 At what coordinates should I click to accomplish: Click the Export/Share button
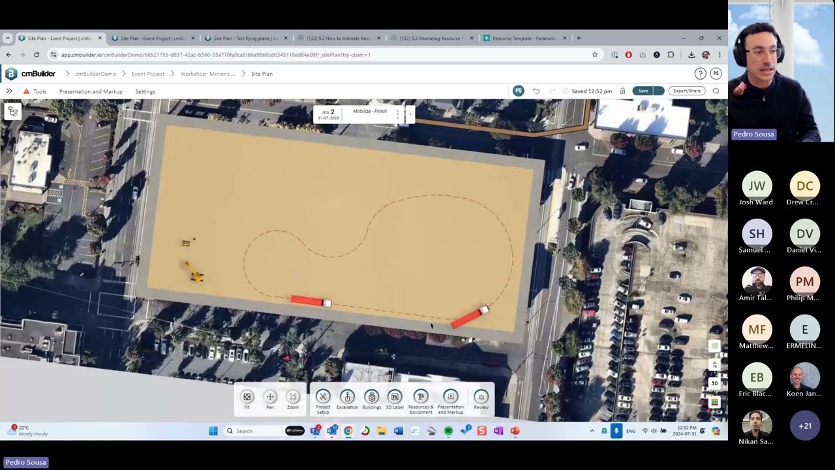687,91
